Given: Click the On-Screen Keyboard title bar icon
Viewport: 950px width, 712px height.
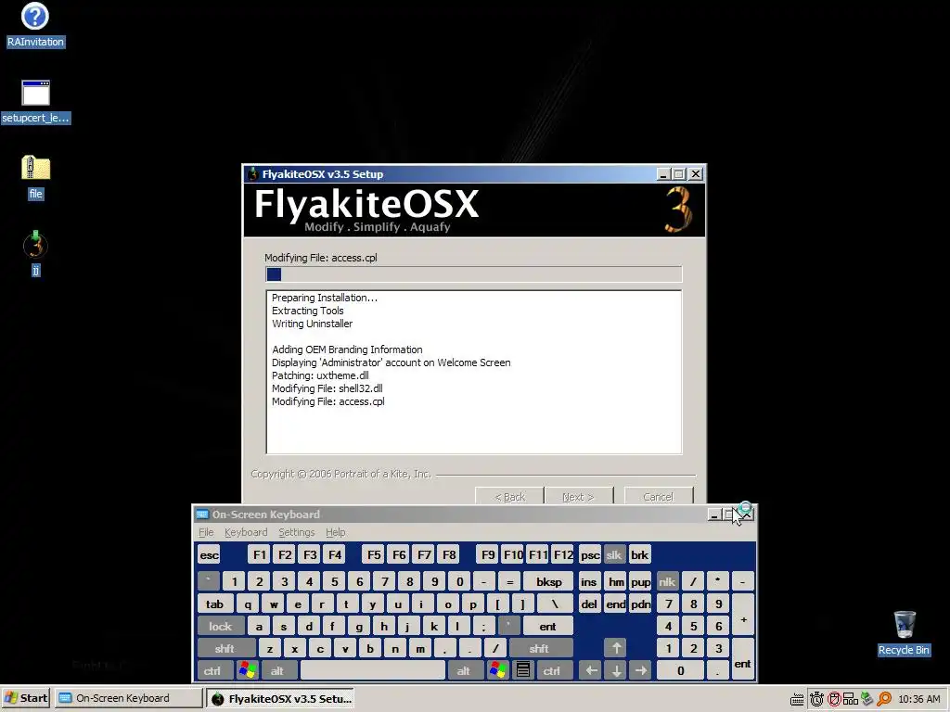Looking at the screenshot, I should [202, 515].
